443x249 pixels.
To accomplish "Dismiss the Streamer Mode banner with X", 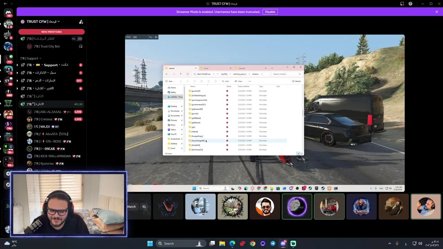I will click(x=437, y=12).
